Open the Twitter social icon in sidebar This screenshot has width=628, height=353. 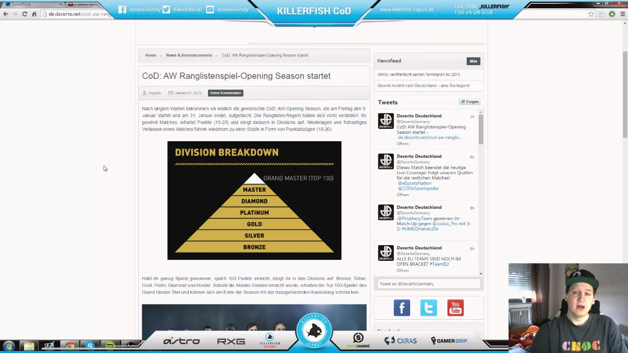pyautogui.click(x=428, y=308)
